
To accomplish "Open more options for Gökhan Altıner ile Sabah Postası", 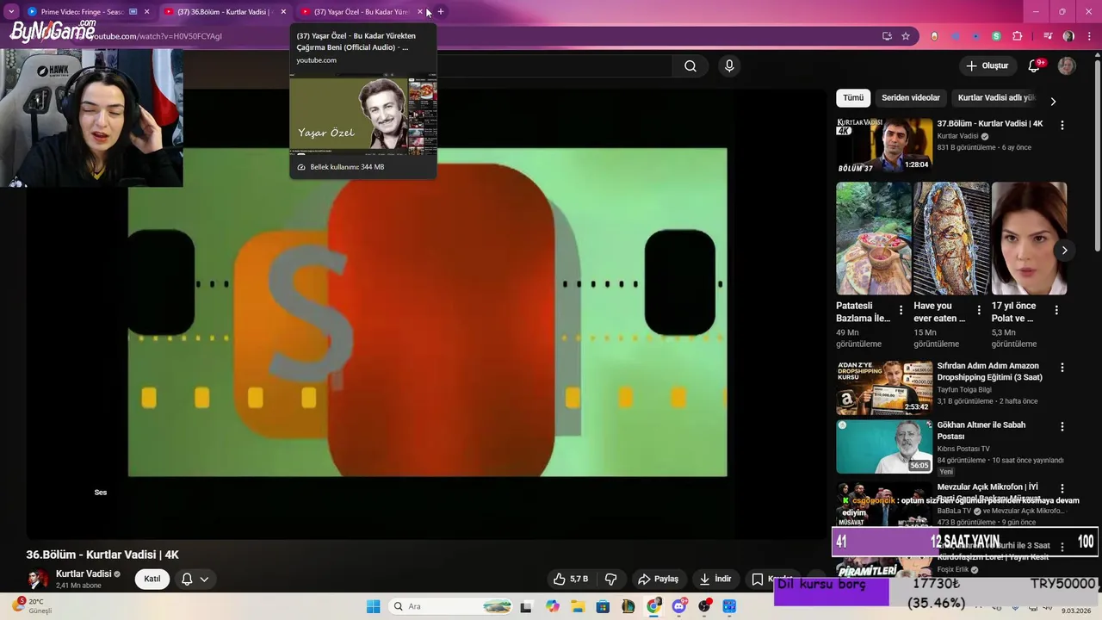I will click(x=1062, y=426).
